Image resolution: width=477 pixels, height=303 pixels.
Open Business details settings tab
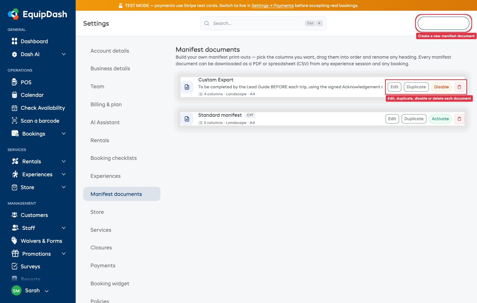pyautogui.click(x=122, y=68)
